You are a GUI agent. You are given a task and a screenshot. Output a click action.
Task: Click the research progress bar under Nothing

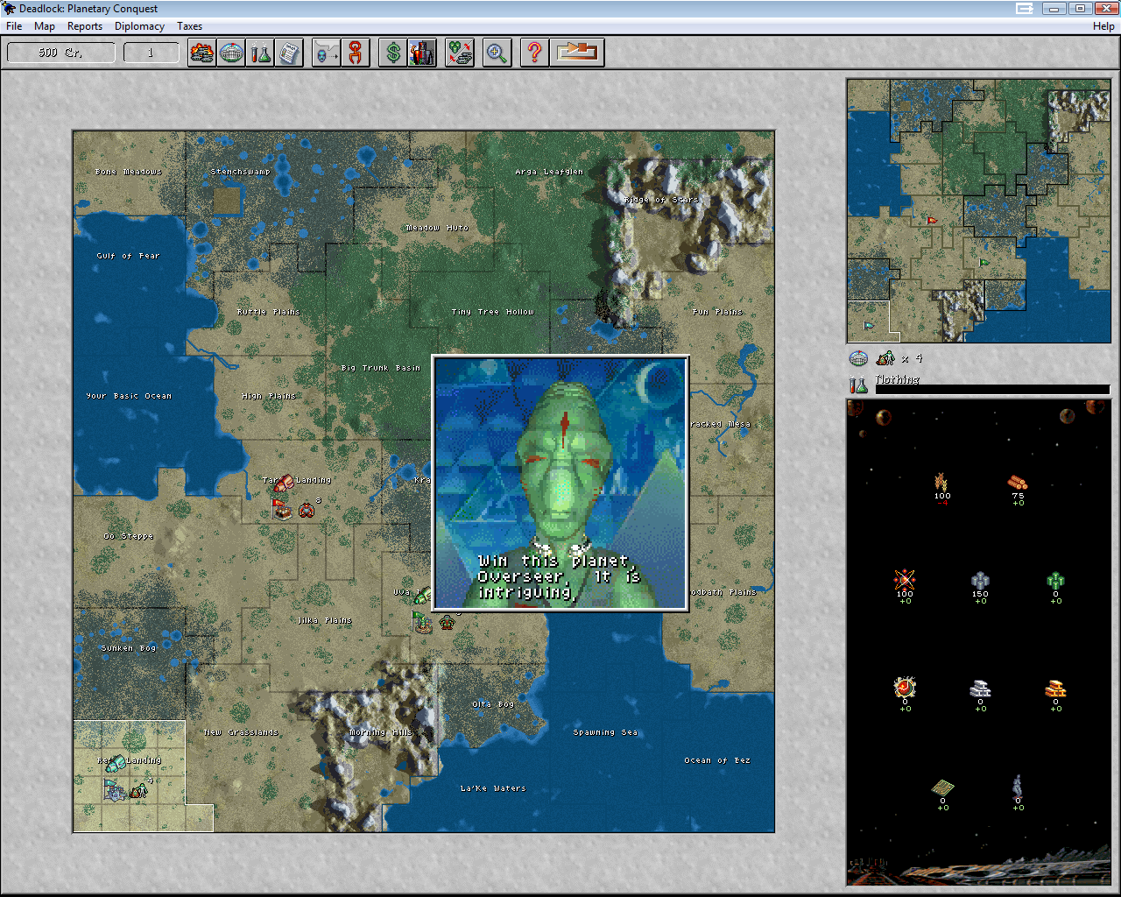[992, 390]
